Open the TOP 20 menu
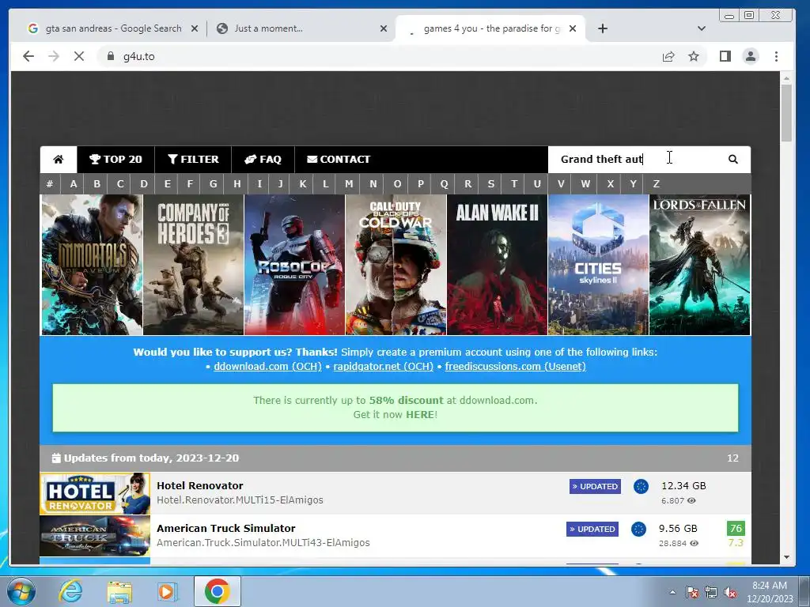 pos(115,160)
